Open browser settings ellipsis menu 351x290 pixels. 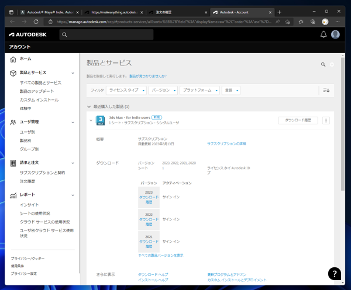(338, 22)
